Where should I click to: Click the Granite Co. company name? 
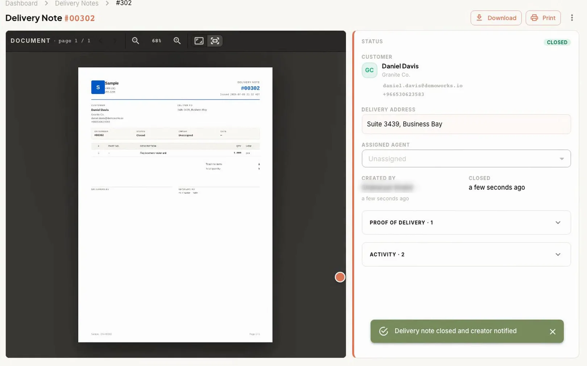click(x=396, y=75)
